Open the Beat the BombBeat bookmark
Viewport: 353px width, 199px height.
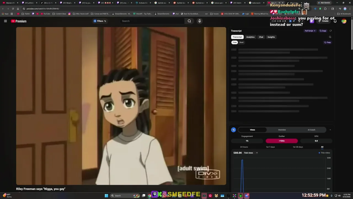190,14
